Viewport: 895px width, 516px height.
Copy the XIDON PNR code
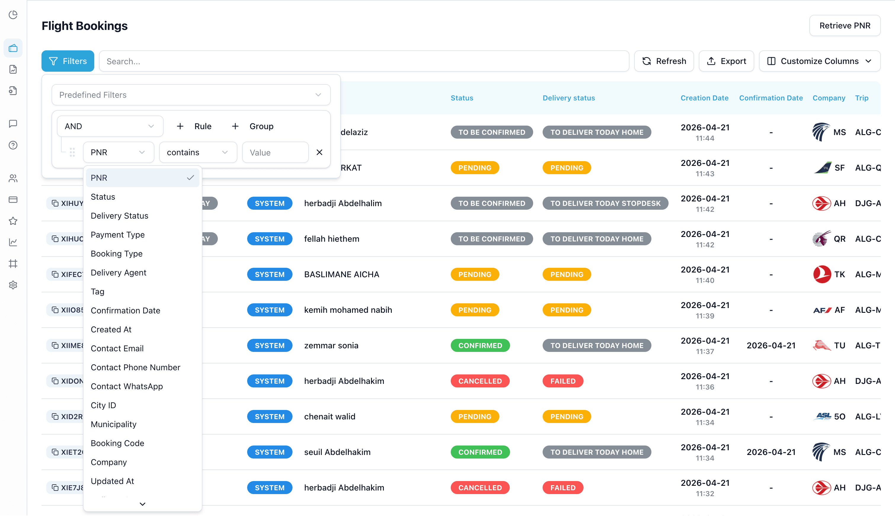pyautogui.click(x=55, y=381)
